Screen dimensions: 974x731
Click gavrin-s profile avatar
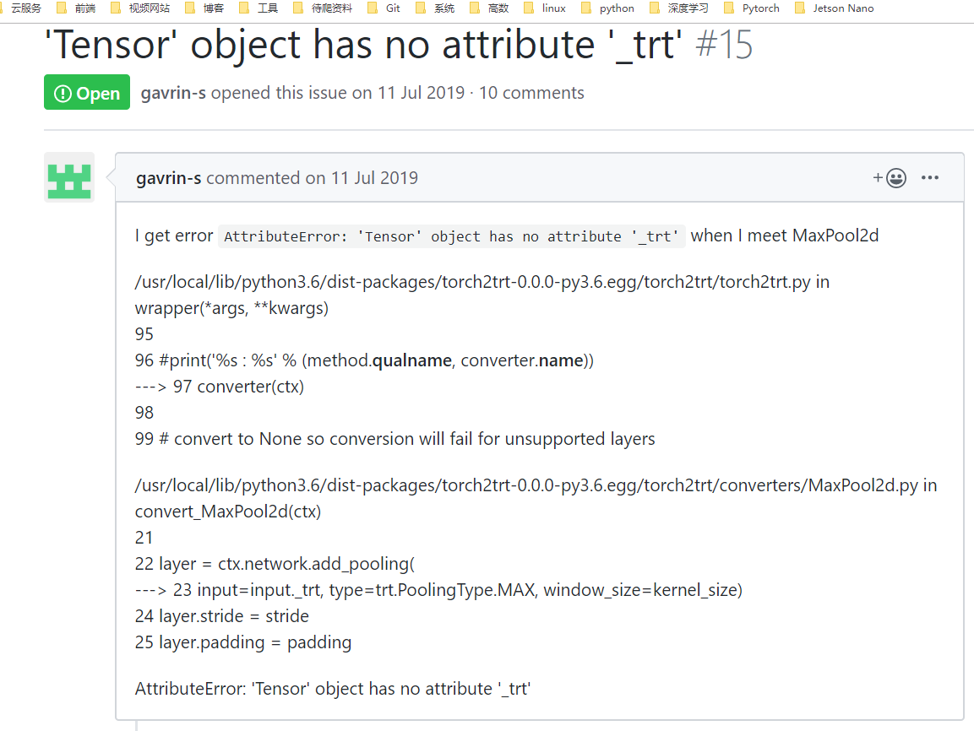pos(68,177)
